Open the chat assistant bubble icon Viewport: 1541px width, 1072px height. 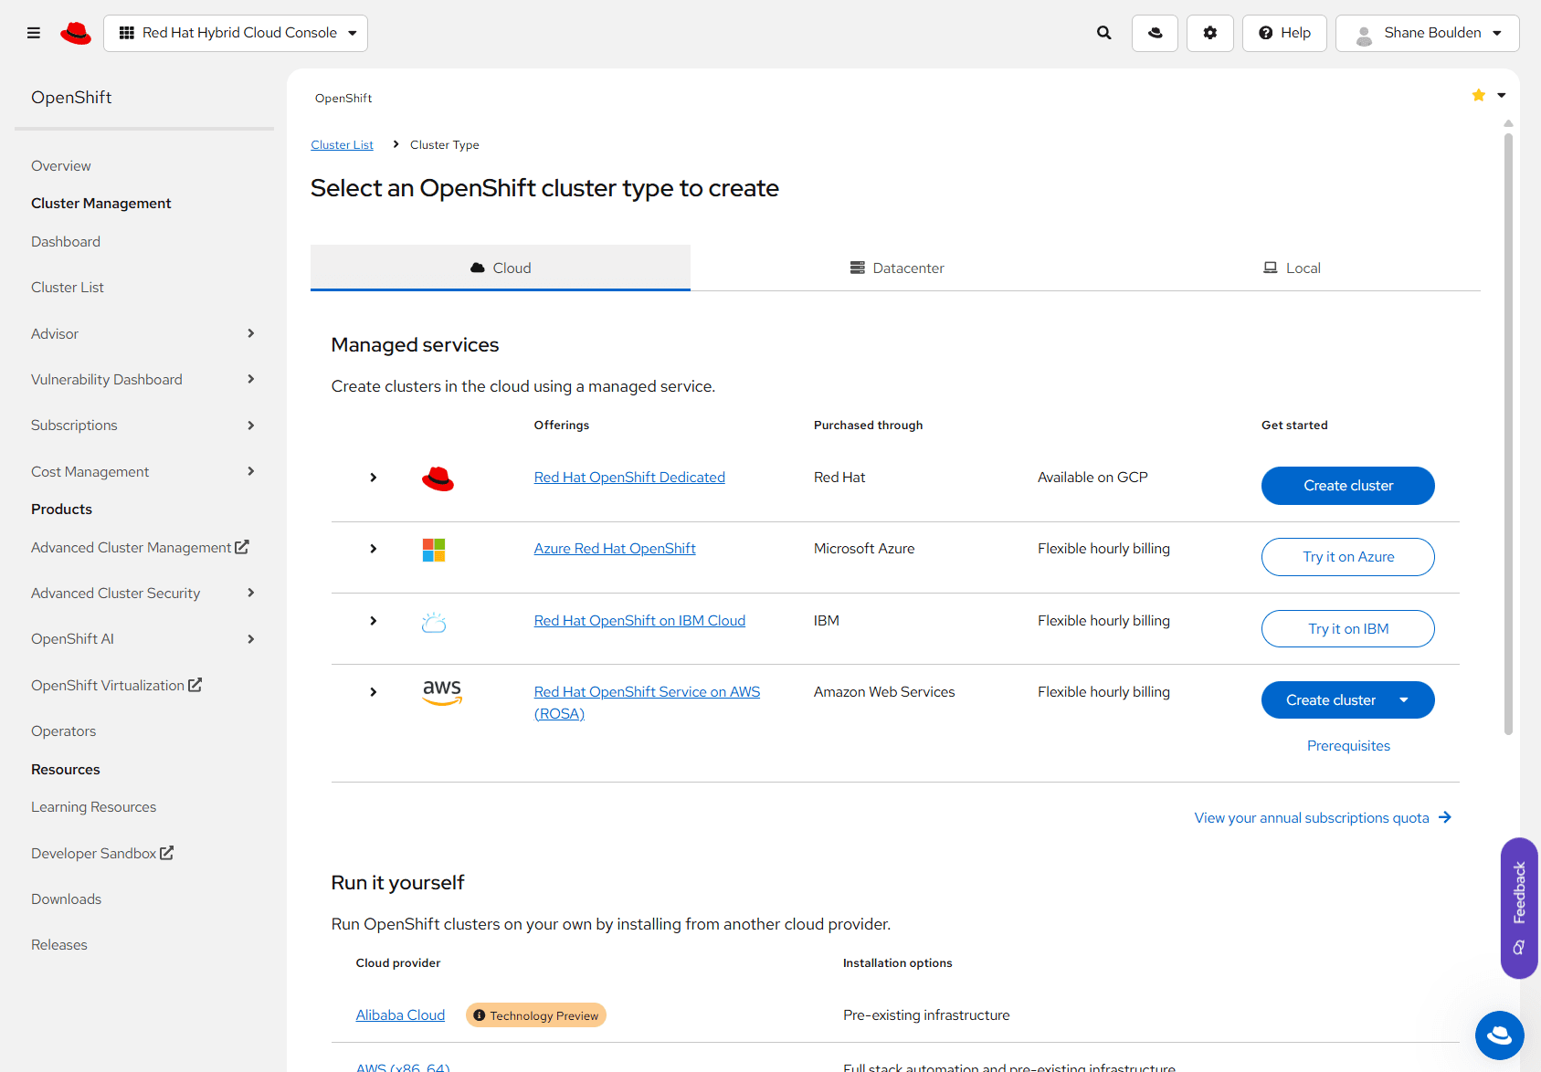(x=1499, y=1035)
